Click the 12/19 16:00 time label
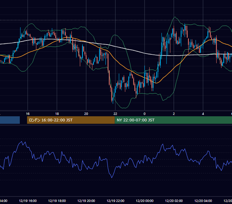 coord(28,201)
